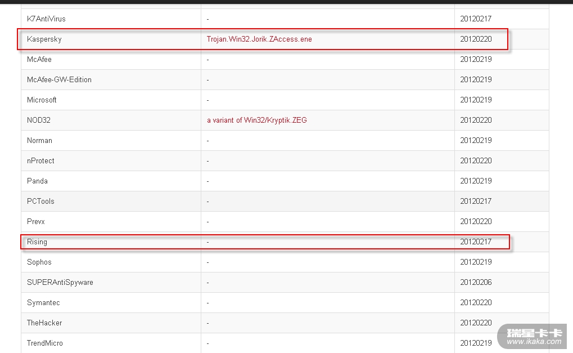The image size is (573, 353).
Task: Click the Rising antivirus name
Action: 37,242
